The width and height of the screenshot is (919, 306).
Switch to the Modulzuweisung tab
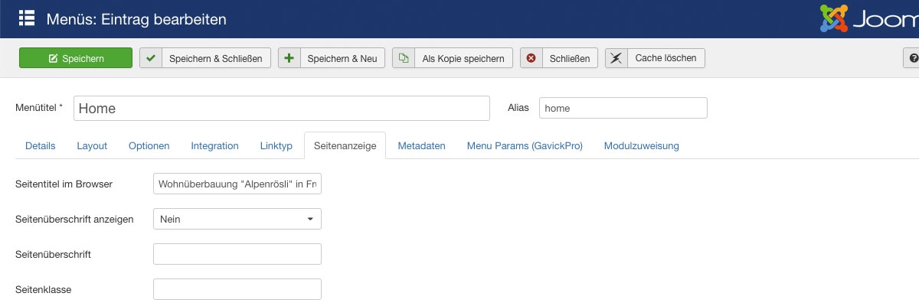(642, 145)
